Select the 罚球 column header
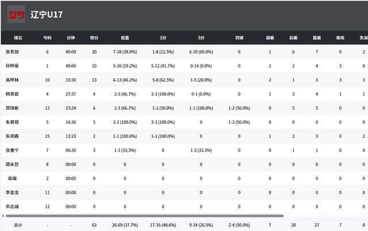 coord(239,38)
